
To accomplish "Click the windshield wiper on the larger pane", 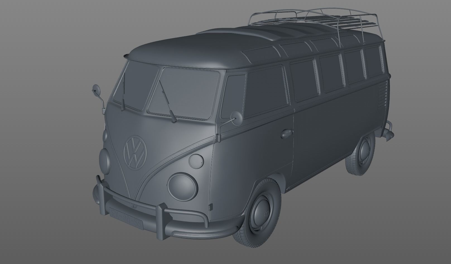I will point(168,102).
